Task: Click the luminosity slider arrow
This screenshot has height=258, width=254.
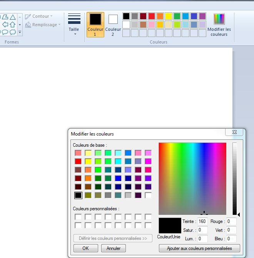Action: point(239,214)
